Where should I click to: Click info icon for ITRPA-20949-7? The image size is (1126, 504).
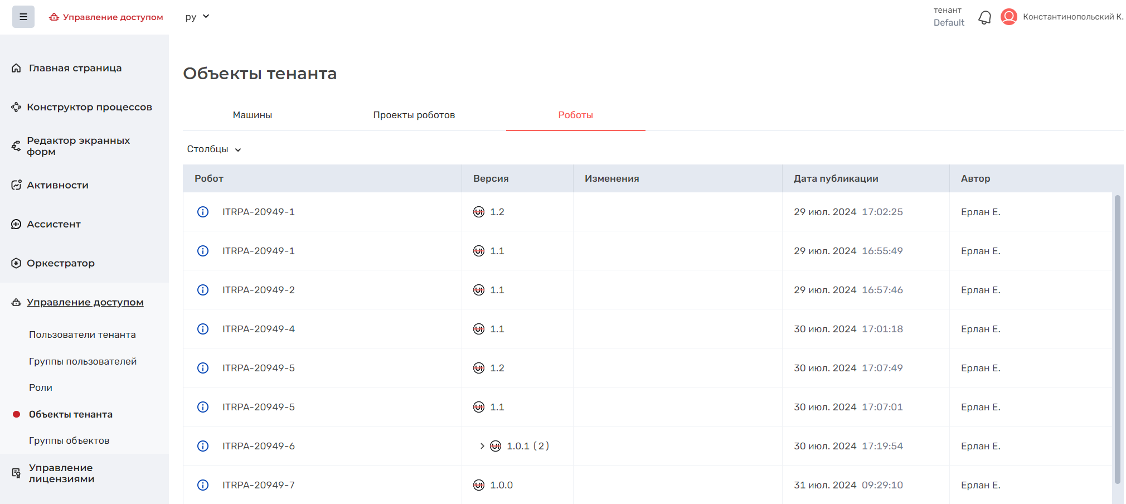pos(203,485)
